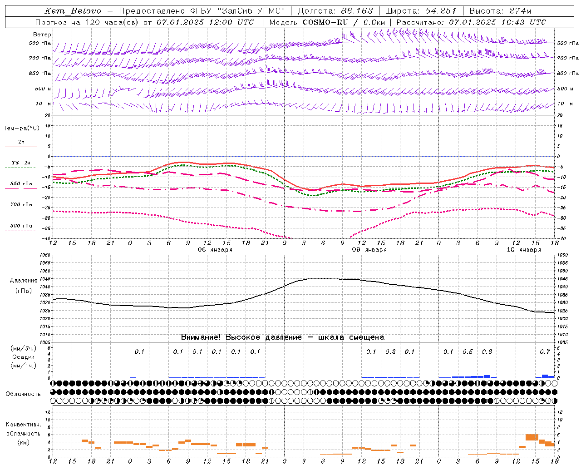Click the "0.2" precipitation amount value
This screenshot has height=465, width=581.
click(390, 351)
